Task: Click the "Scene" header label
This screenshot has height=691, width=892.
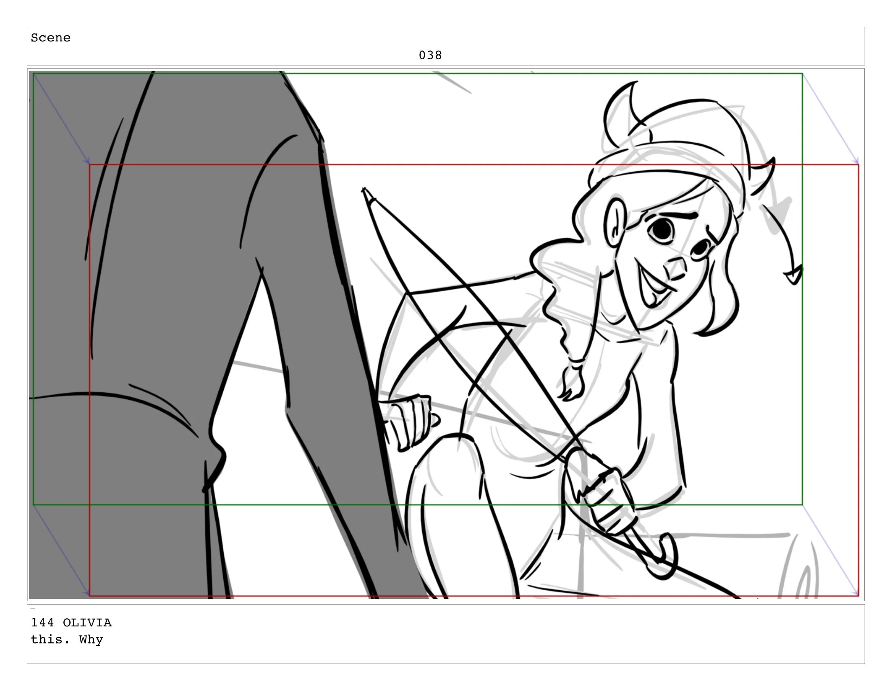Action: pyautogui.click(x=51, y=38)
